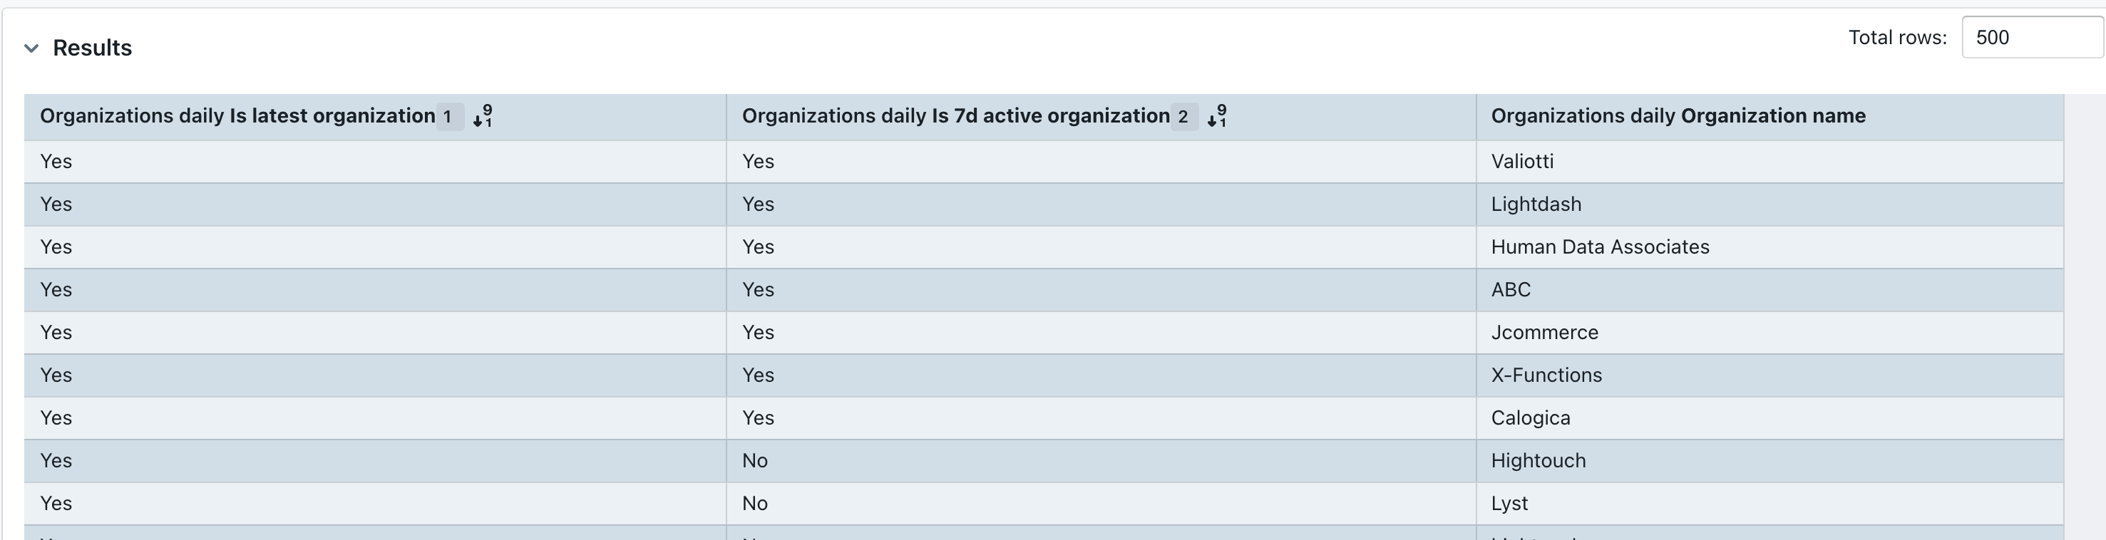The image size is (2106, 540).
Task: Click the Total rows input showing 500
Action: coord(2032,37)
